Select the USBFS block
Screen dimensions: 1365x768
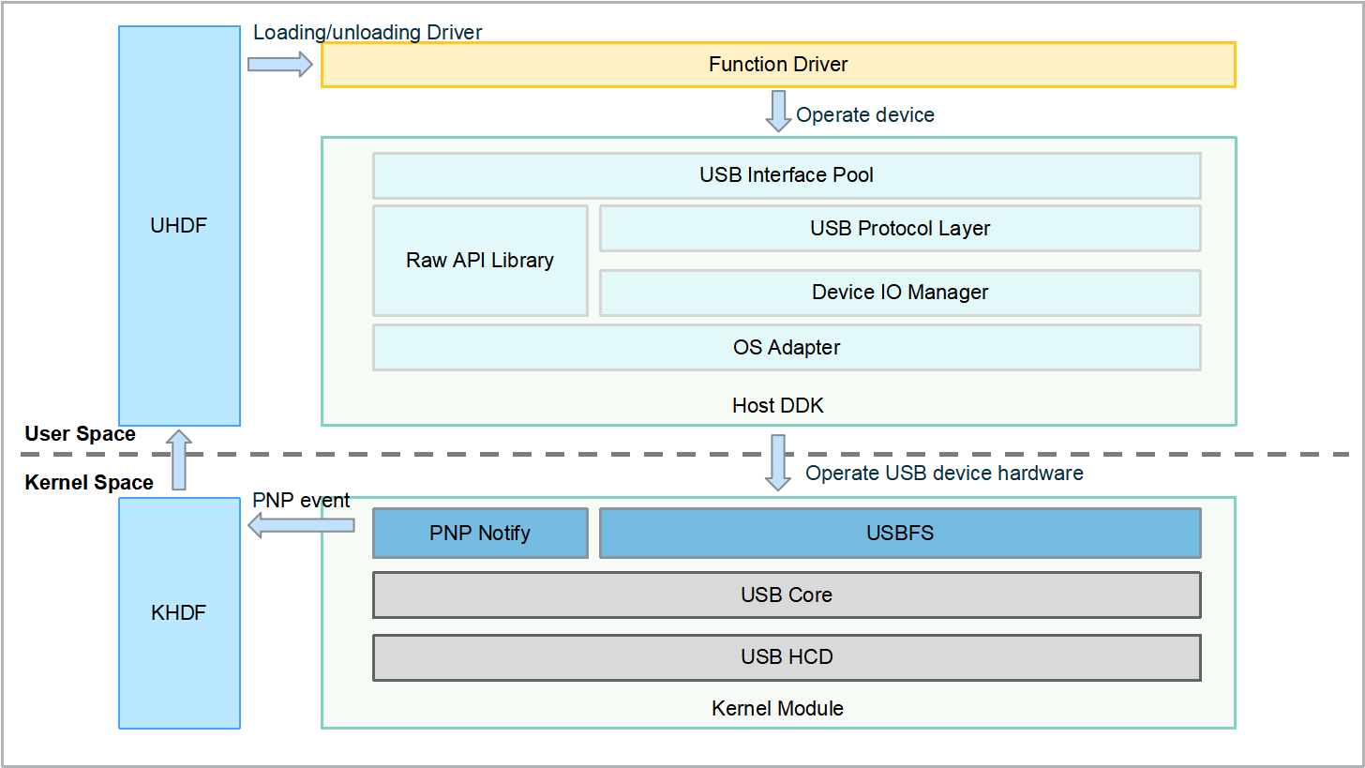click(x=900, y=534)
